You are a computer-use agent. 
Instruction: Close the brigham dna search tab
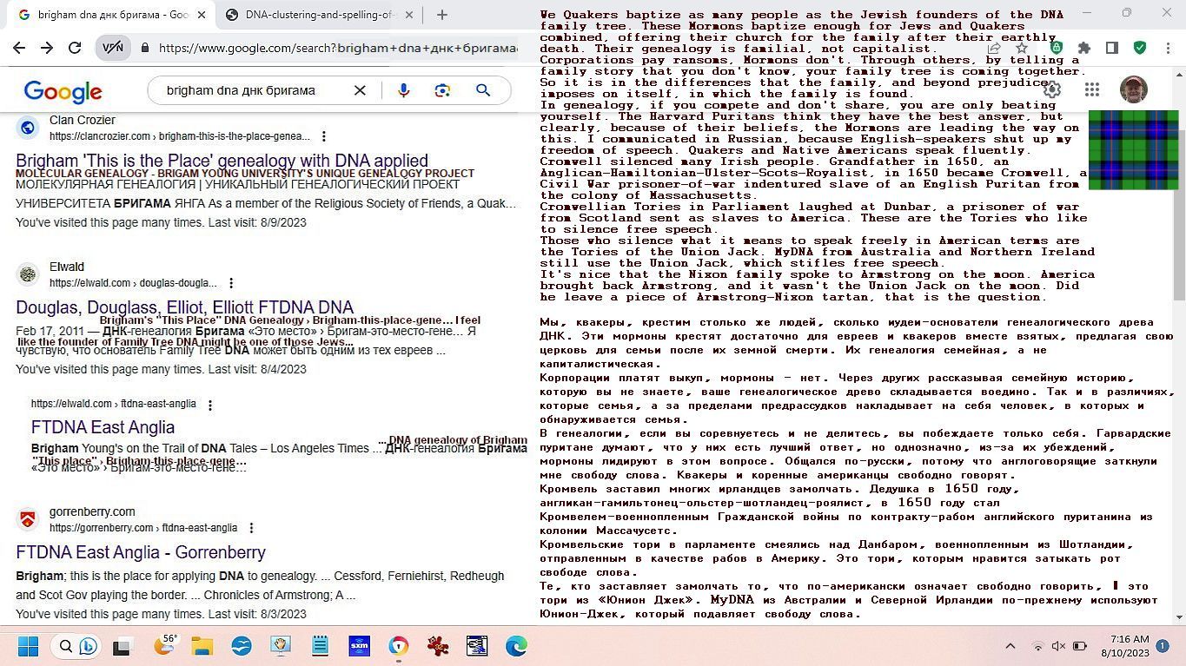pos(202,15)
